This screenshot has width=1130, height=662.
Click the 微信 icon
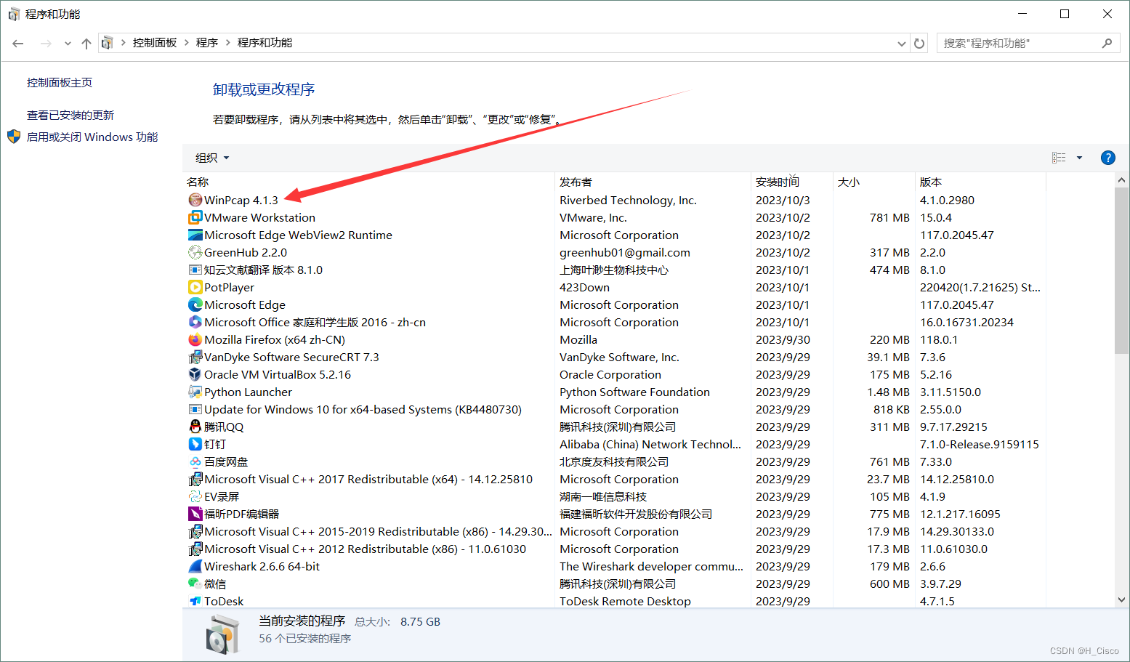[x=195, y=584]
